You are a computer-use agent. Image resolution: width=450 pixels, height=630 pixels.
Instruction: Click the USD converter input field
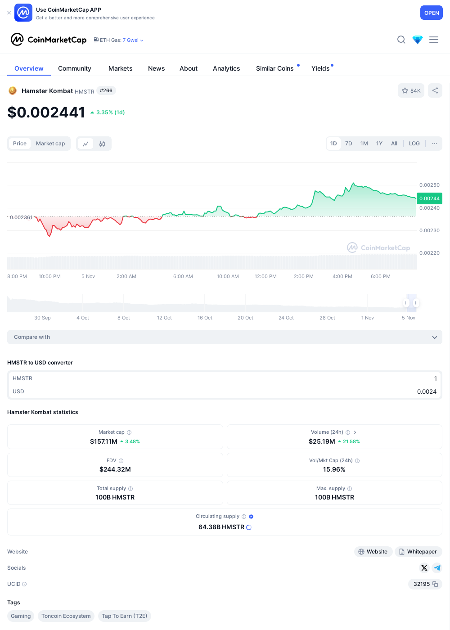click(x=225, y=391)
